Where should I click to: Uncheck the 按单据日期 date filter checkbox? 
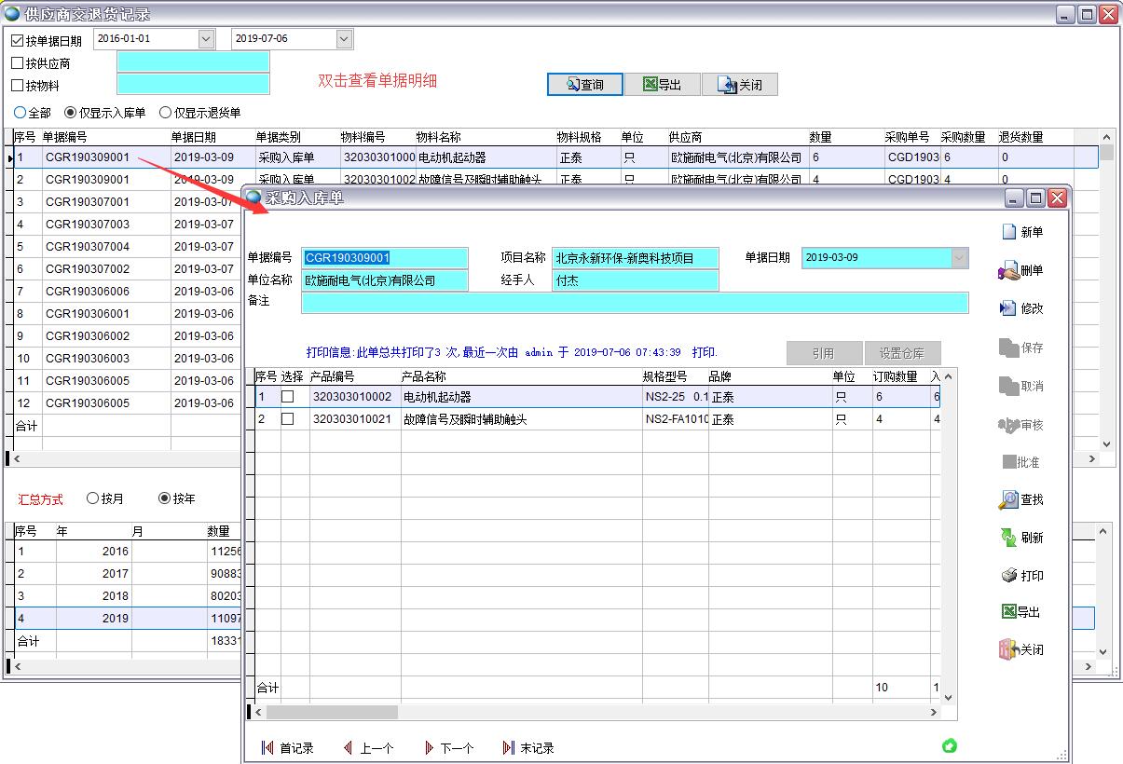17,39
